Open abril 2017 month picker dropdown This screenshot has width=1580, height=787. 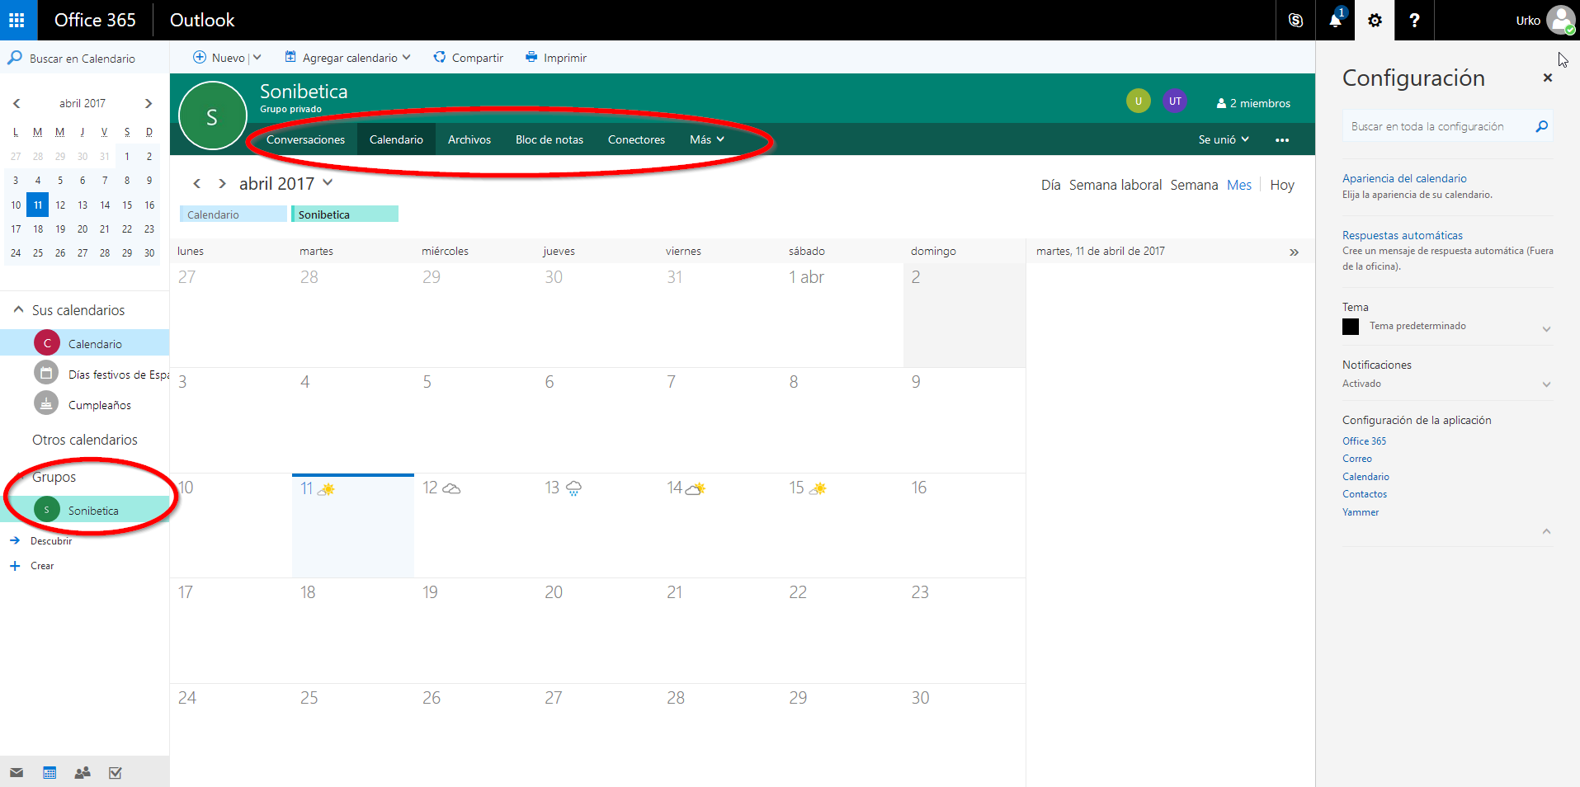[328, 182]
